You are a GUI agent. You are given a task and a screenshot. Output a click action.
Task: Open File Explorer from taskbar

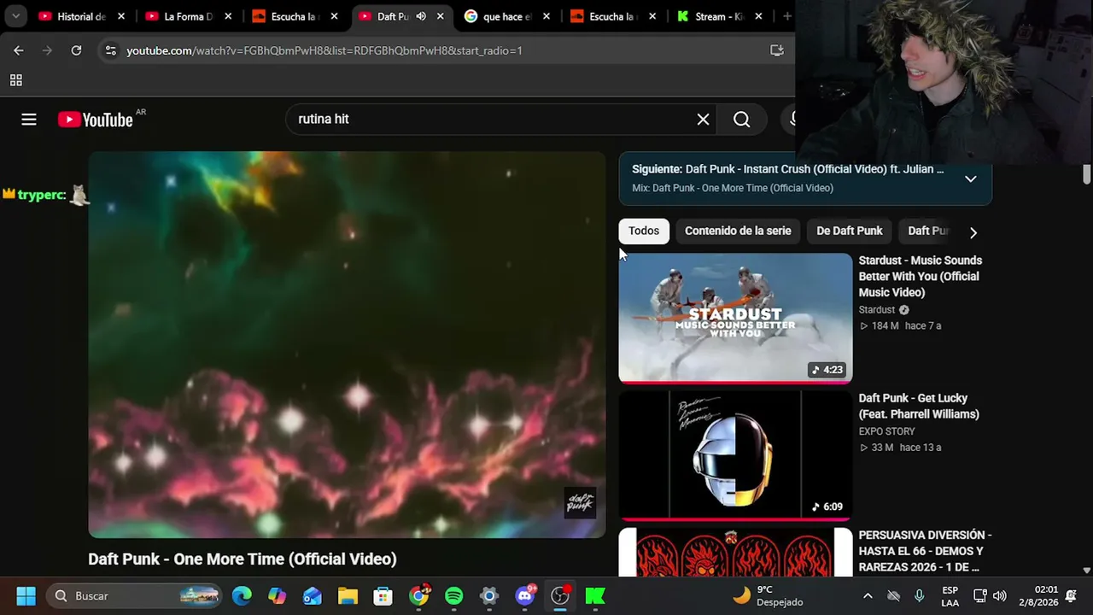coord(348,595)
